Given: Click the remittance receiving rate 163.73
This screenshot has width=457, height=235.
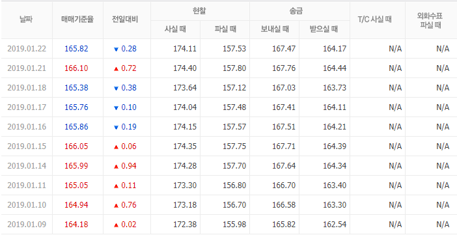Looking at the screenshot, I should (x=335, y=88).
